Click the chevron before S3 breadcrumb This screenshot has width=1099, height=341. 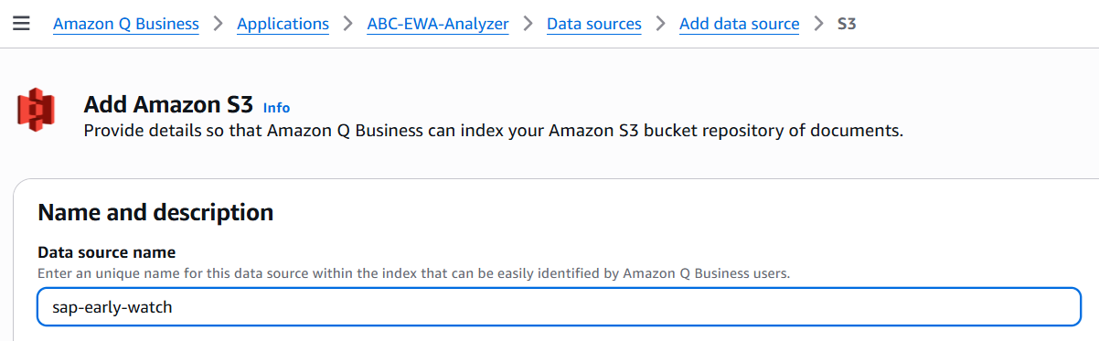(818, 24)
